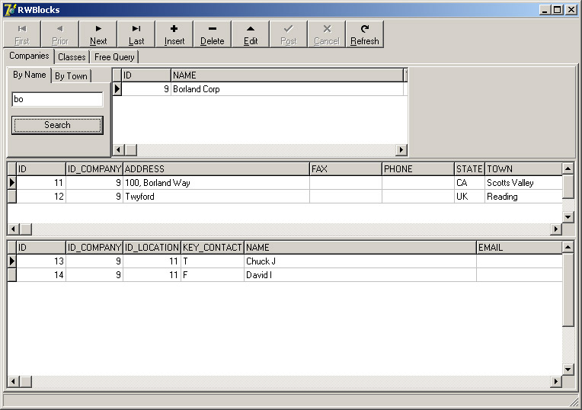The height and width of the screenshot is (410, 582).
Task: Open the Free Query tab
Action: (x=114, y=57)
